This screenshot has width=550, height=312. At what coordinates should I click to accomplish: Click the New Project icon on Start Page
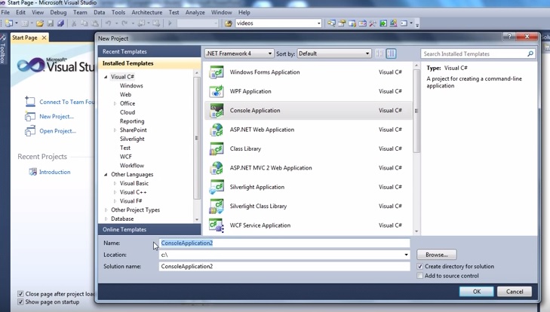pyautogui.click(x=30, y=116)
